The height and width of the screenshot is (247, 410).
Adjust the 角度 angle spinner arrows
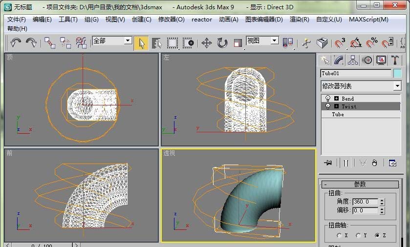pos(382,202)
